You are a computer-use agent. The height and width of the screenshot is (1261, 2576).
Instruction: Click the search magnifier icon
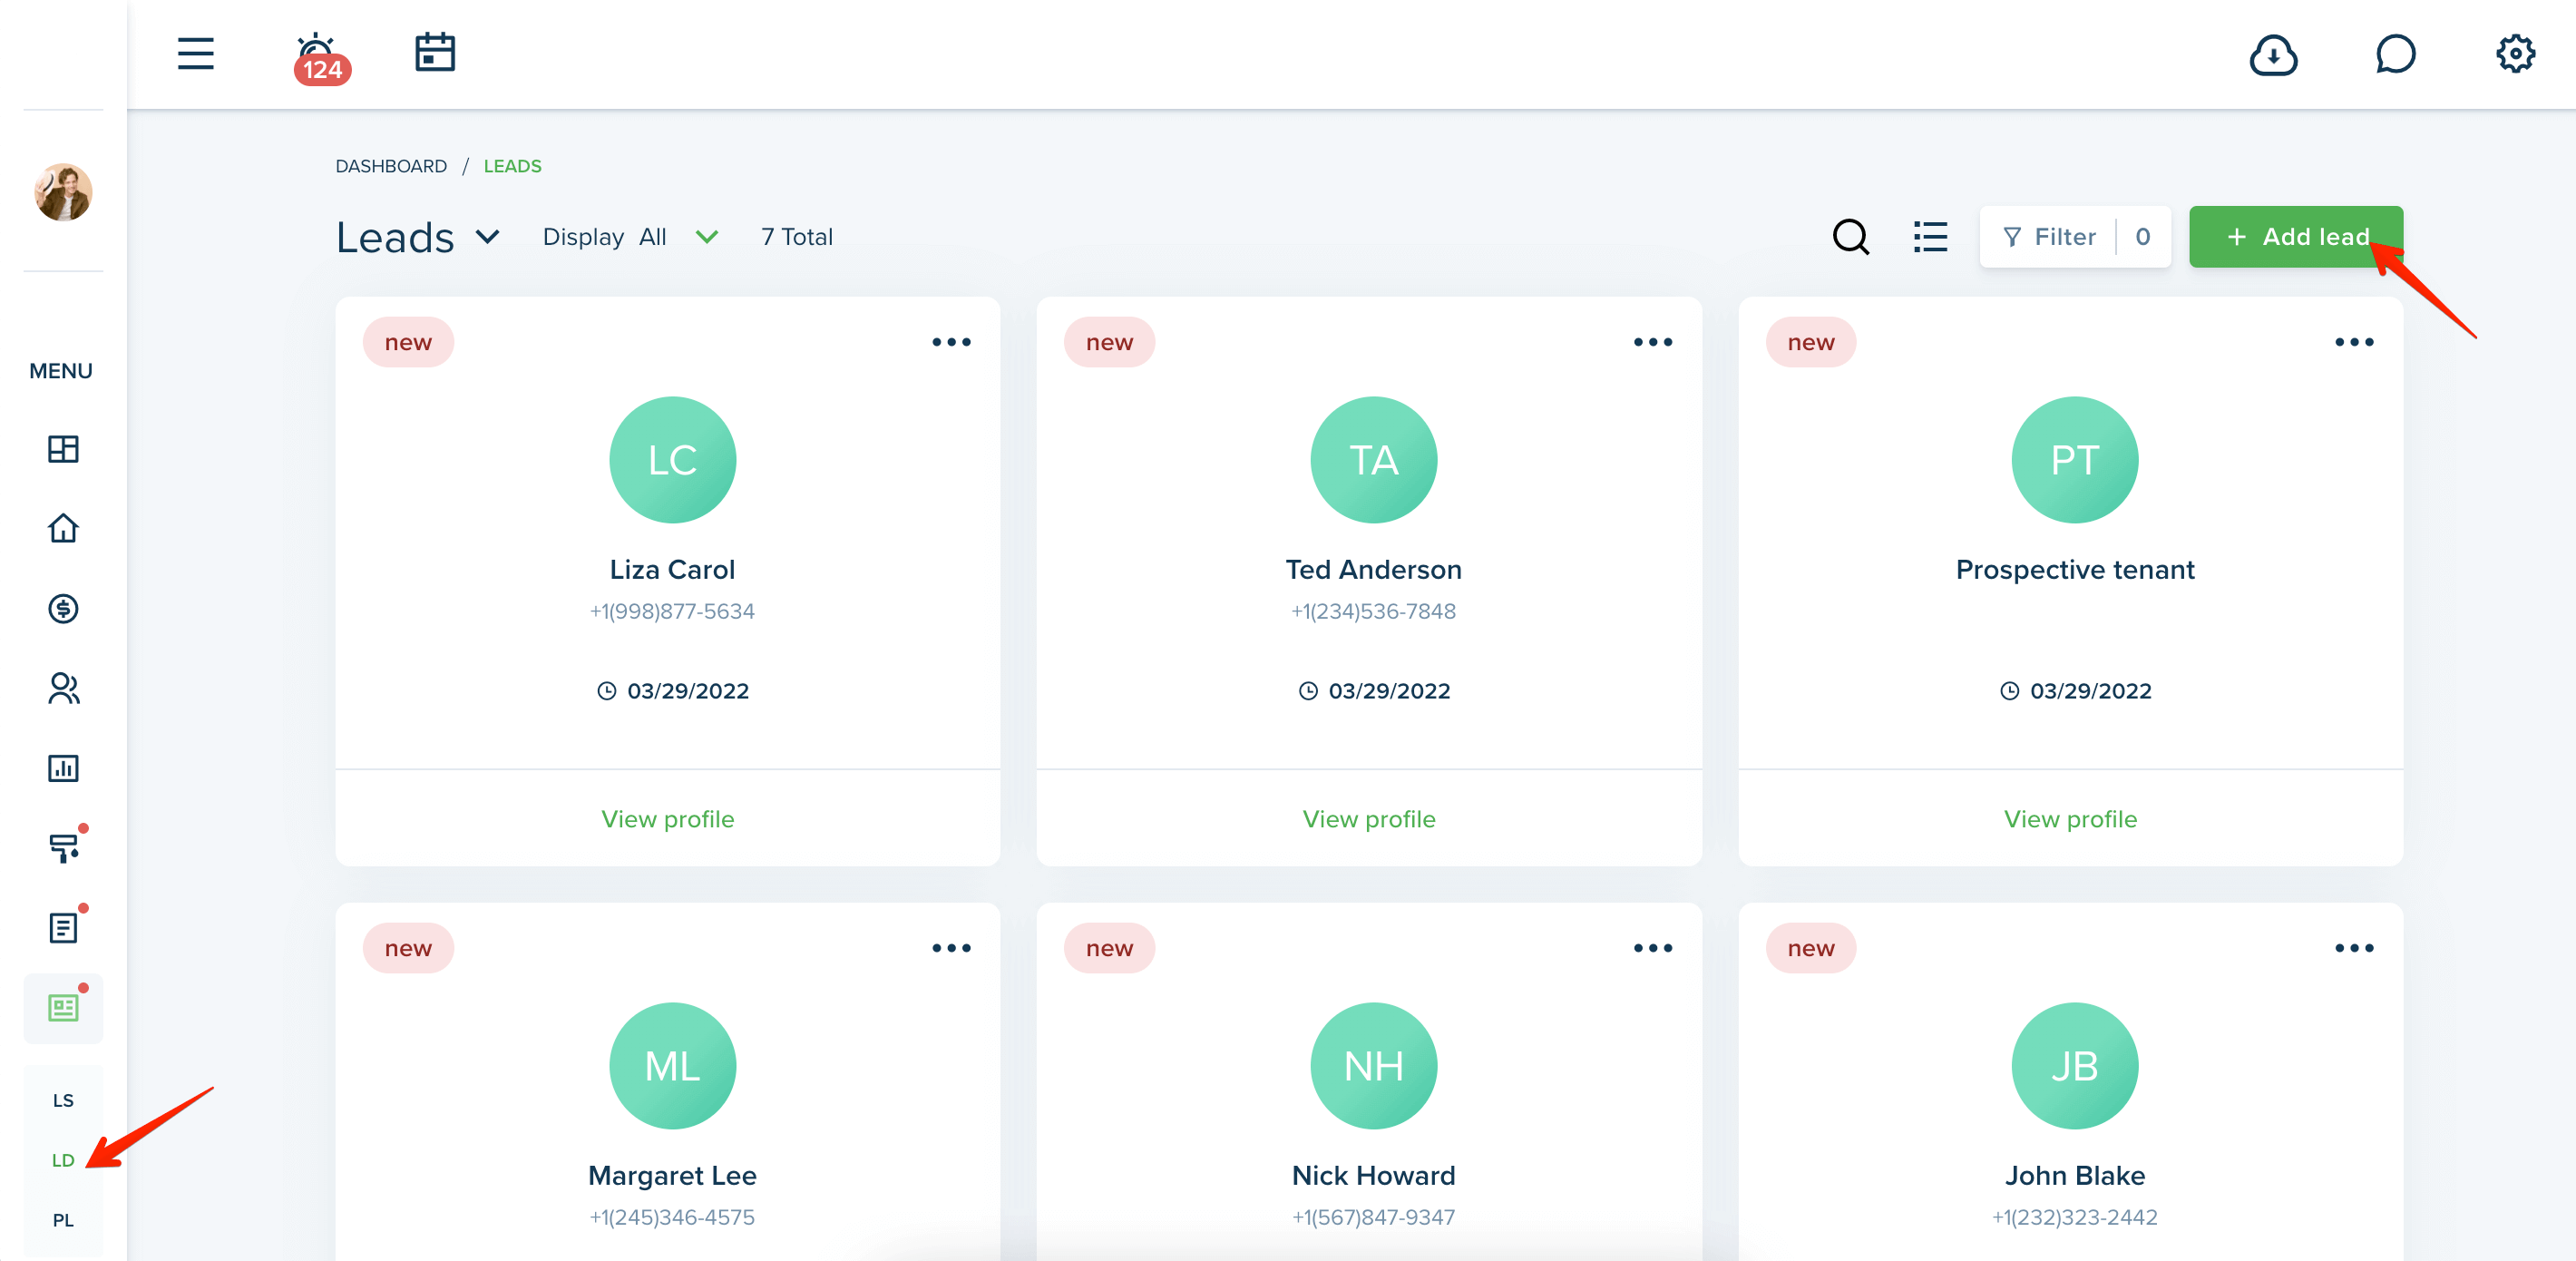click(1851, 237)
